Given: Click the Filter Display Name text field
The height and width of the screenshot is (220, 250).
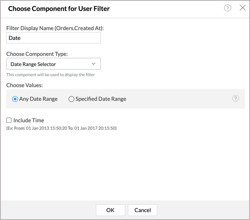Looking at the screenshot, I should [54, 38].
